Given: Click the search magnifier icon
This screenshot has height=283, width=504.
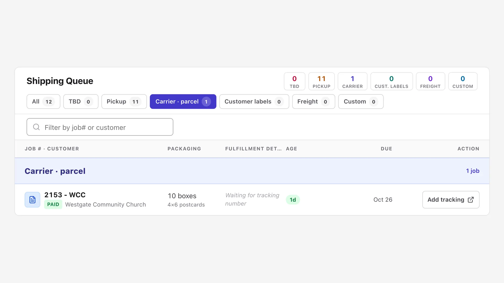Looking at the screenshot, I should tap(36, 127).
